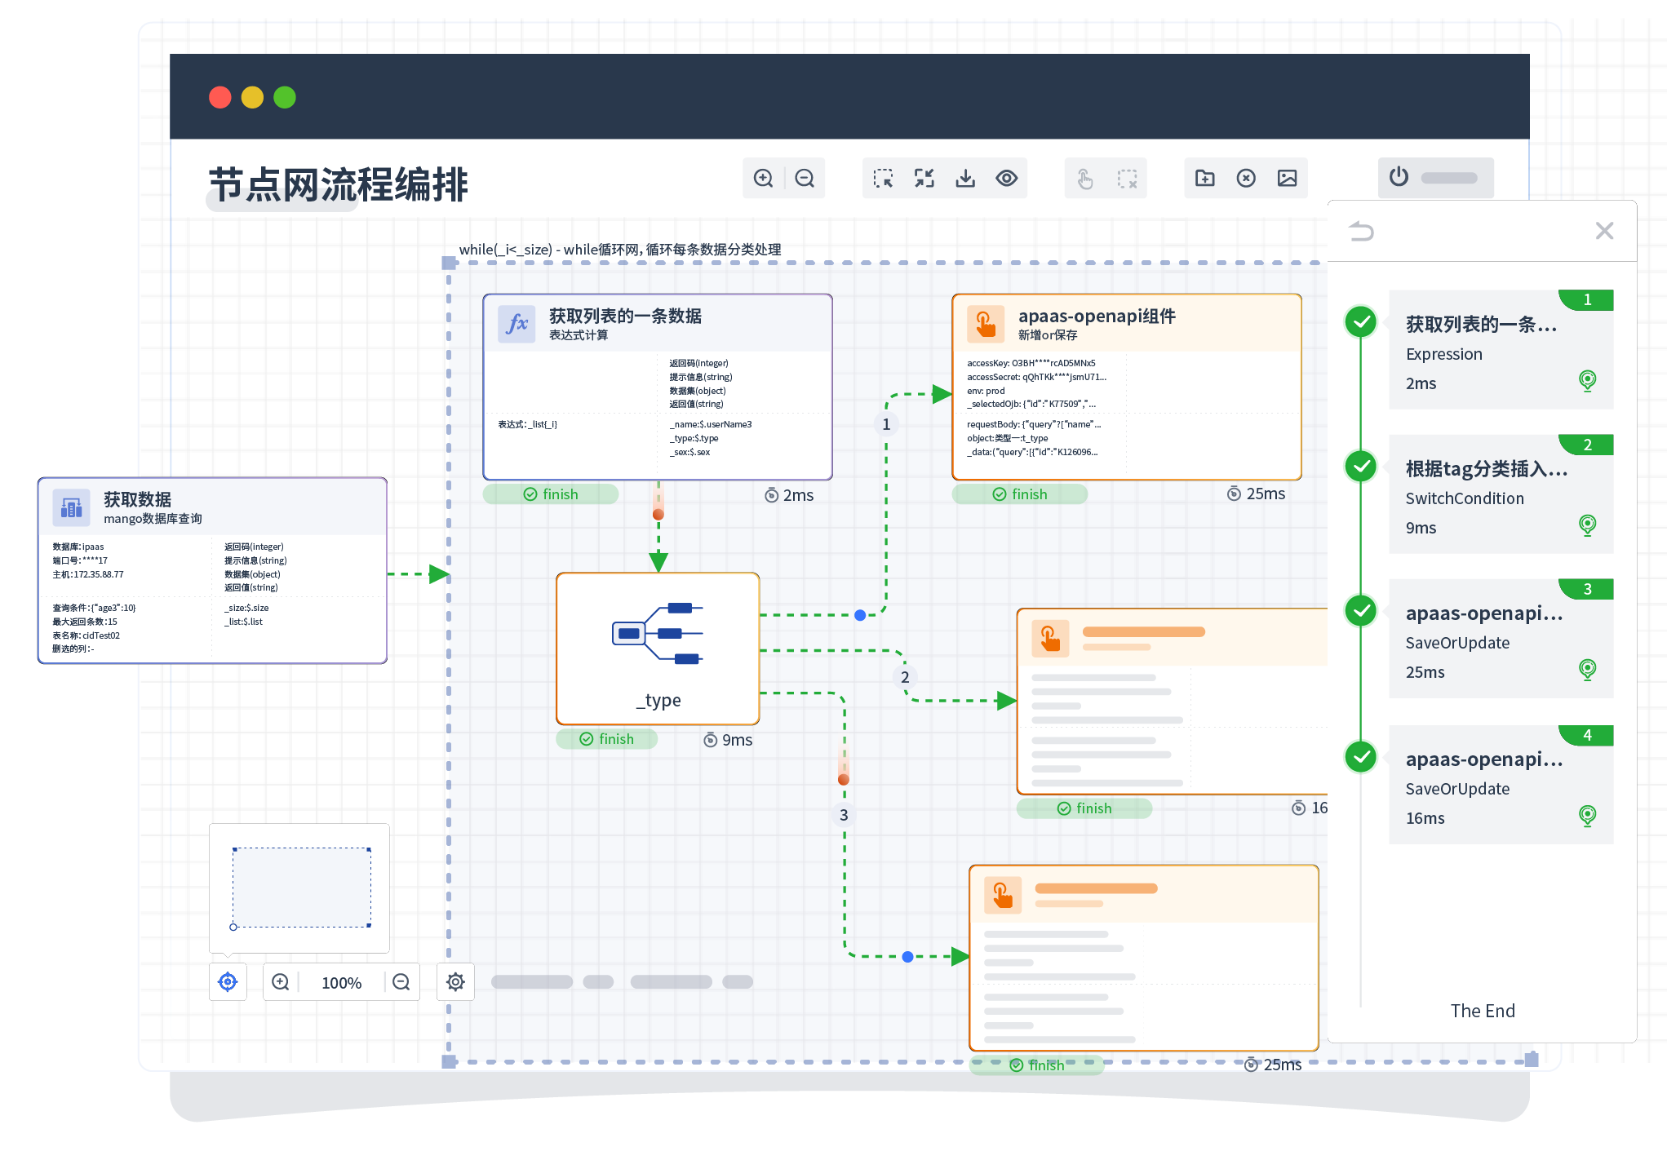Viewport: 1667px width, 1160px height.
Task: Click the circled X clear icon
Action: click(1246, 179)
